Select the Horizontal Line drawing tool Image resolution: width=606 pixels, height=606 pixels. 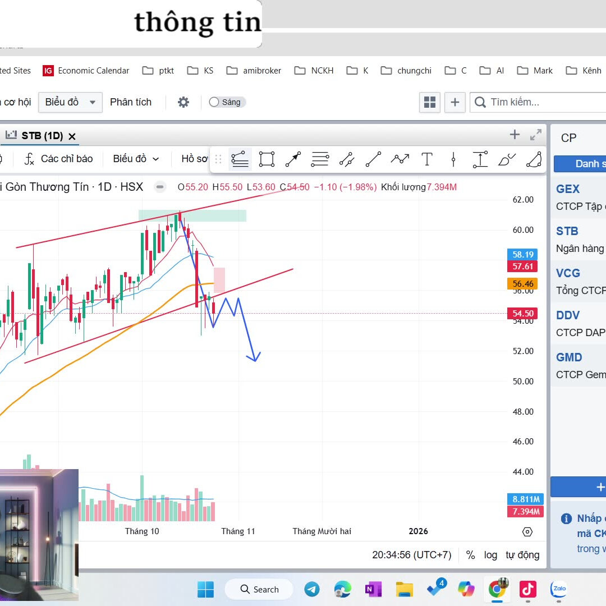[320, 159]
